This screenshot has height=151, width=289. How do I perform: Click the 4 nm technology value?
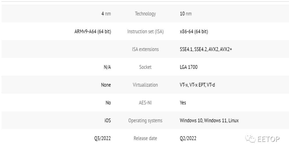106,14
